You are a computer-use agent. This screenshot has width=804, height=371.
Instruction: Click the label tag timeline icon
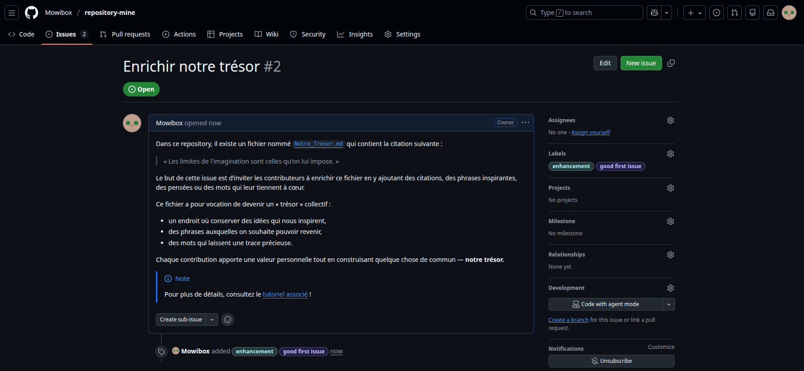[161, 352]
